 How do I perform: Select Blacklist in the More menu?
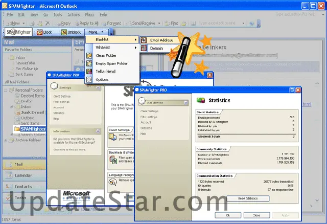(x=112, y=39)
